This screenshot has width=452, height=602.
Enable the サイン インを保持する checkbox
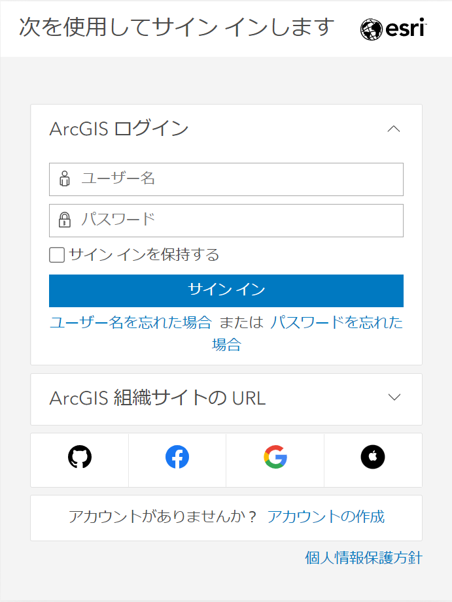57,255
